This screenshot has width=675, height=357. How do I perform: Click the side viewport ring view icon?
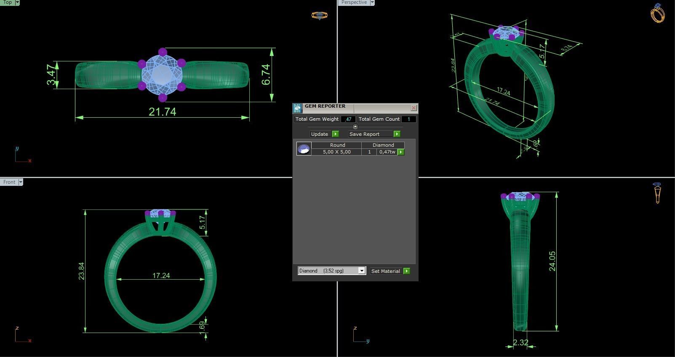(657, 193)
